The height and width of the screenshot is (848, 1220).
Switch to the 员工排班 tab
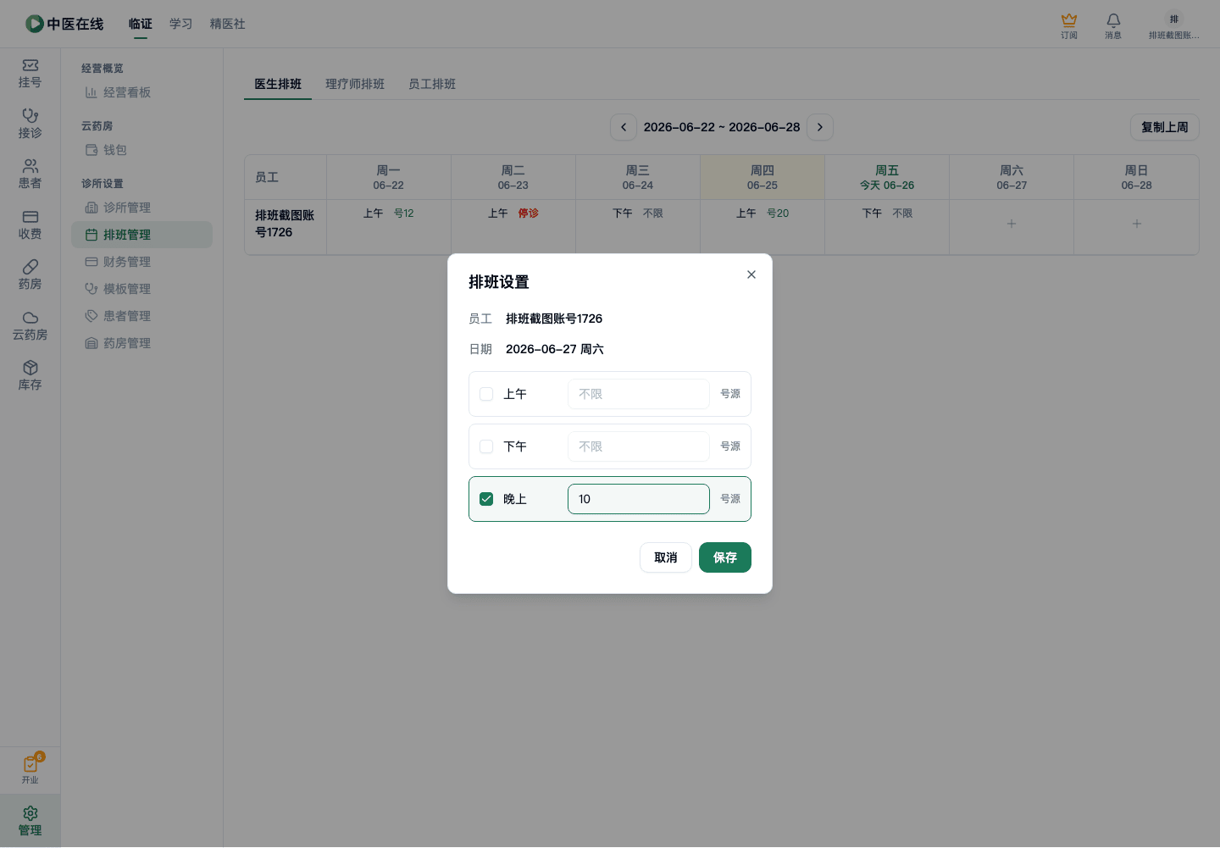[x=432, y=84]
